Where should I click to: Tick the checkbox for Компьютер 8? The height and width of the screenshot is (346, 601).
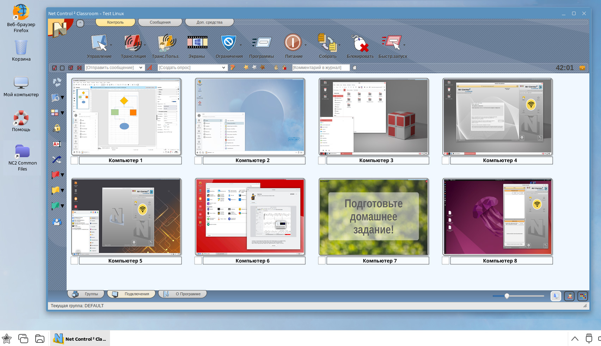(446, 261)
